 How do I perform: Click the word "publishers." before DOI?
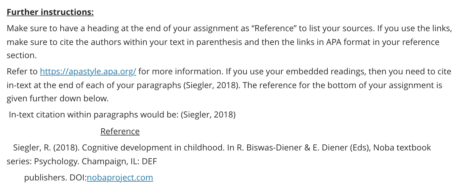click(46, 178)
